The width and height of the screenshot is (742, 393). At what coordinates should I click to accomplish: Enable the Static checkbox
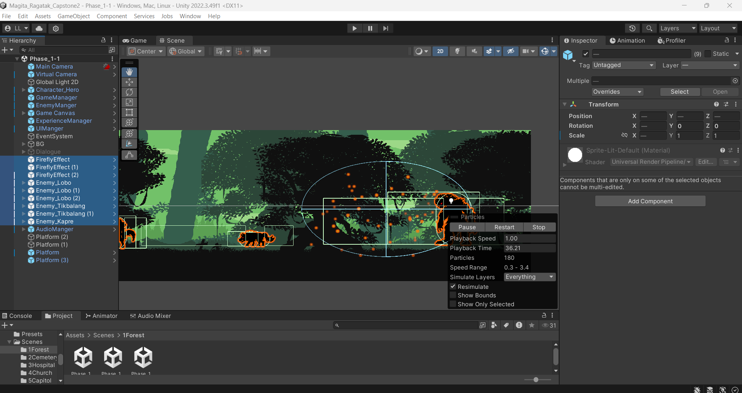tap(708, 54)
